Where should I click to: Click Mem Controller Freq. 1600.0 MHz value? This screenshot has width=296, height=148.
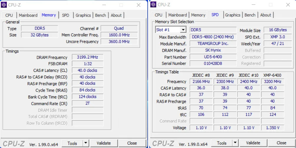pos(119,35)
